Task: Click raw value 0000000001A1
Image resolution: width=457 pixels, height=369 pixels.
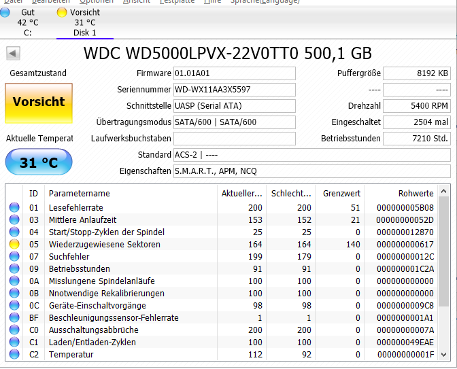Action: (x=405, y=318)
